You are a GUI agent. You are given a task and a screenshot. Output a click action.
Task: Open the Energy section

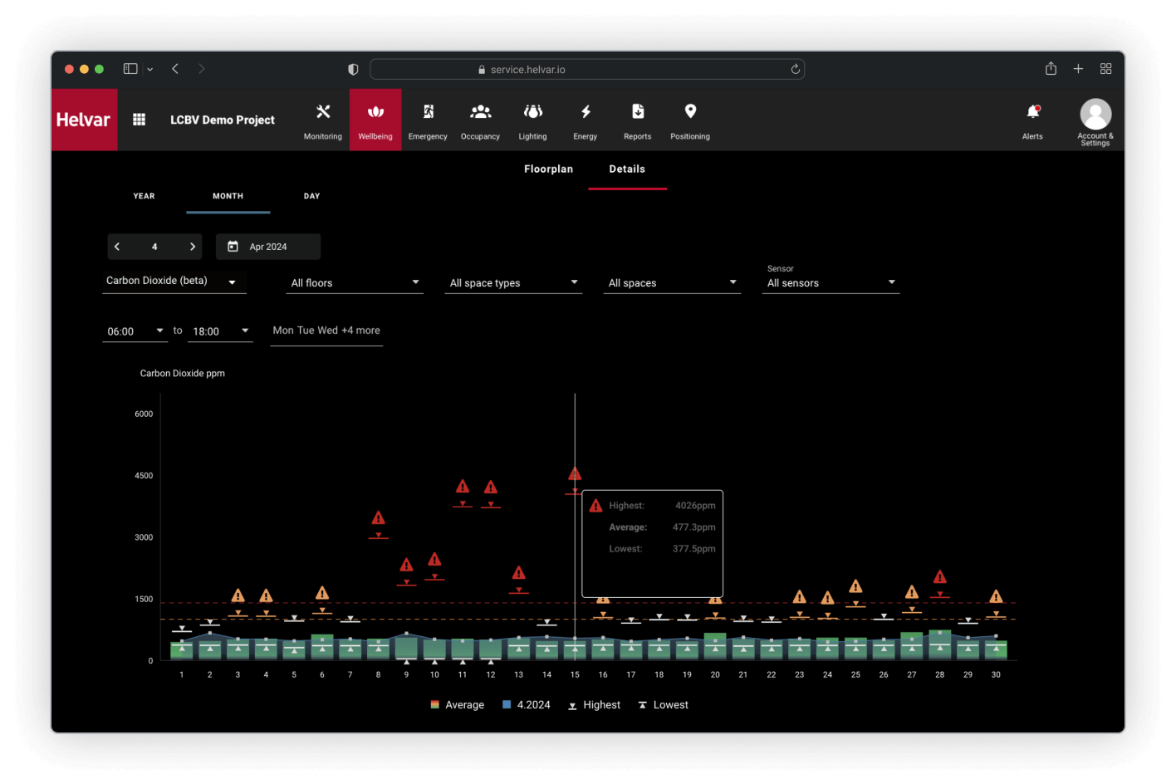[585, 120]
